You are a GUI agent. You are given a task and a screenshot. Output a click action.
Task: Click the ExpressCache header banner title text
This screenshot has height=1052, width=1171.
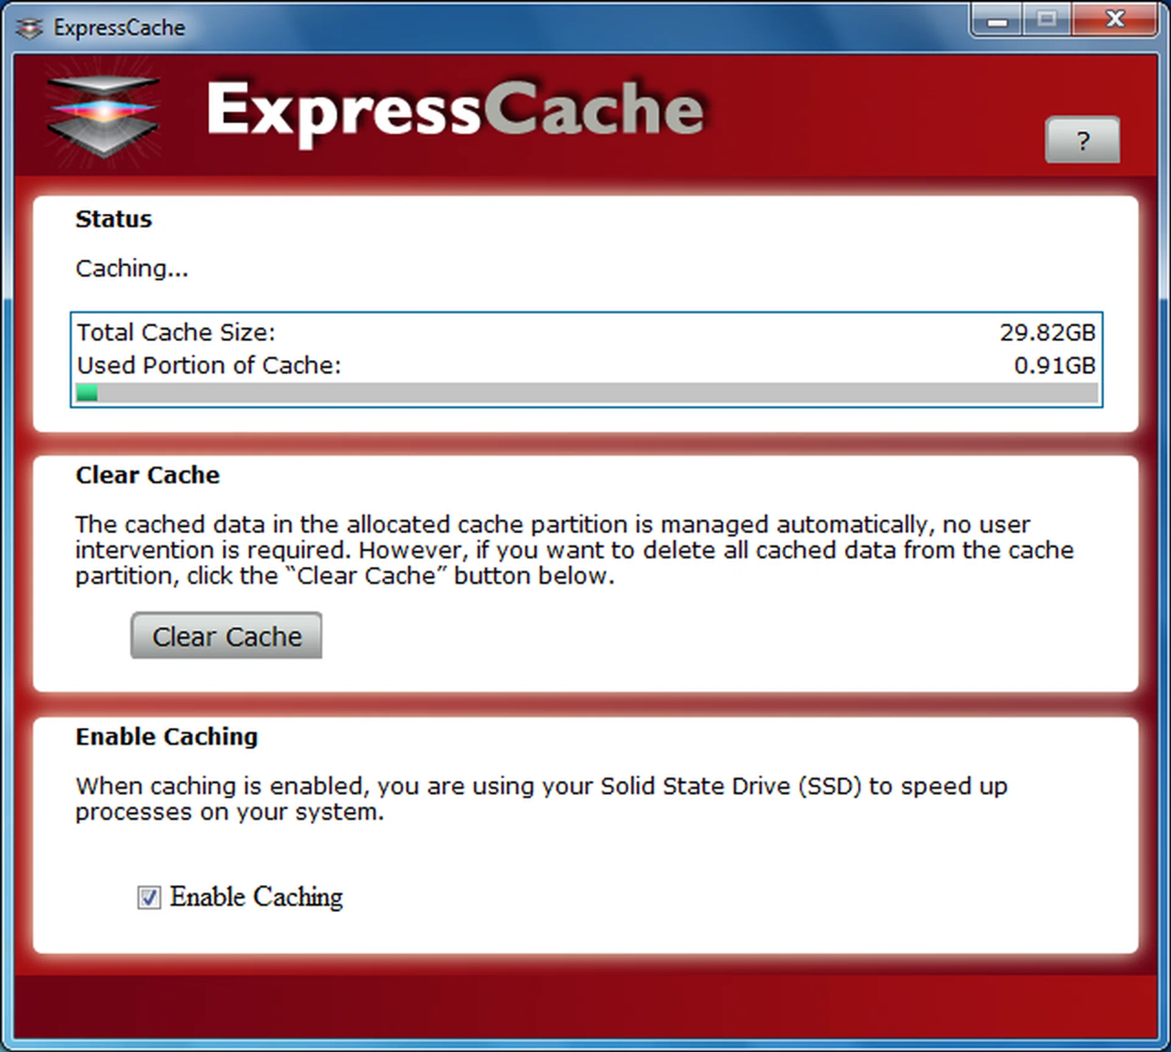[454, 110]
